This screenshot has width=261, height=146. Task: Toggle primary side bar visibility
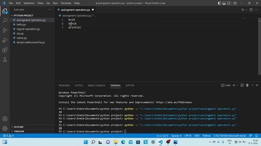pyautogui.click(x=219, y=3)
